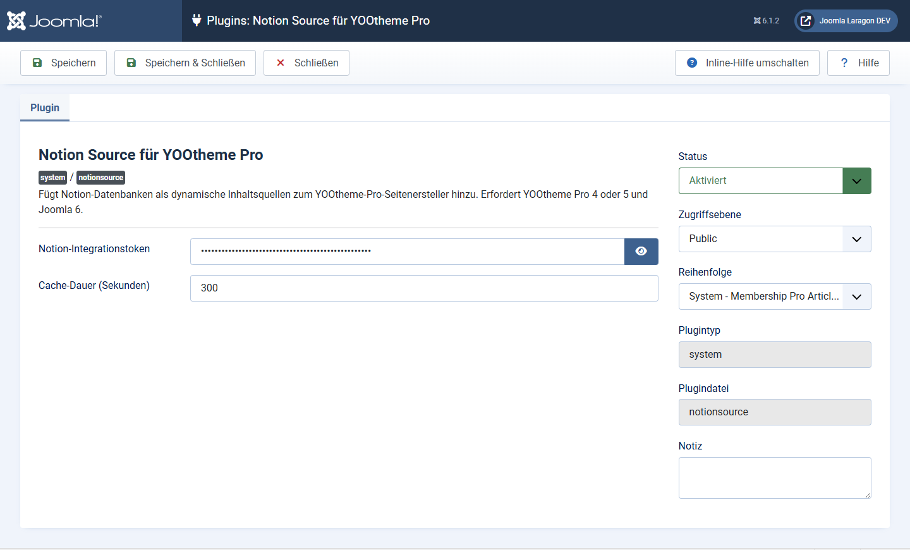Viewport: 910px width, 550px height.
Task: Click the Zugriffsebene label
Action: coord(710,215)
